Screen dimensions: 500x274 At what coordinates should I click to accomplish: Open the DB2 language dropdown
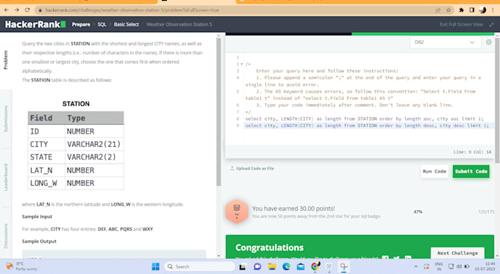pyautogui.click(x=445, y=42)
